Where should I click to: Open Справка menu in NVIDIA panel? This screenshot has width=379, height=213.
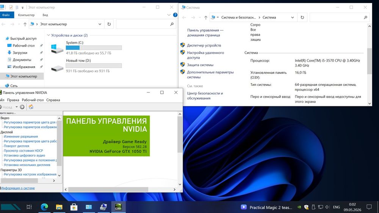53,100
